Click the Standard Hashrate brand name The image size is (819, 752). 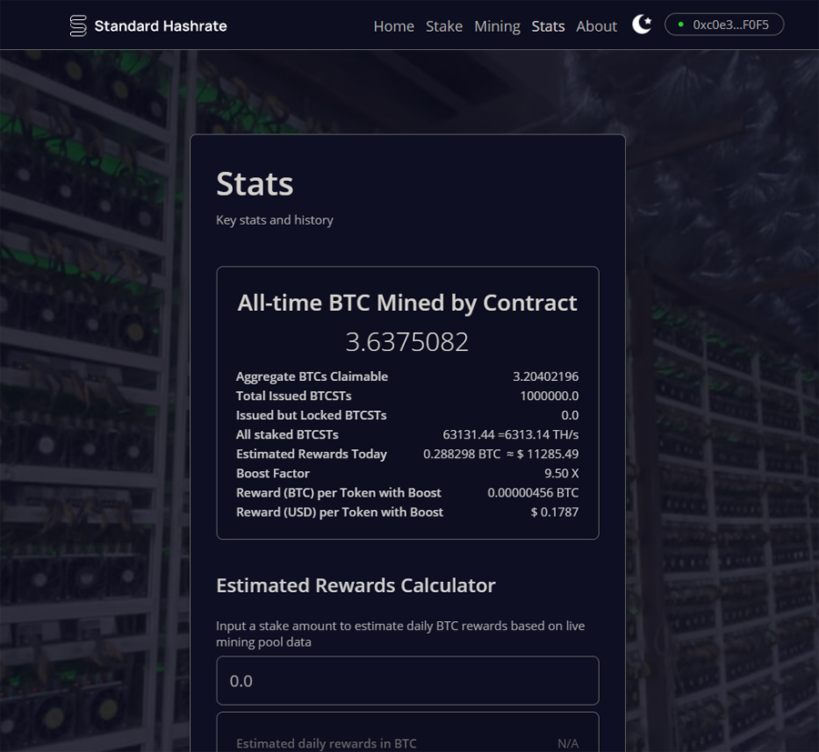[x=161, y=26]
